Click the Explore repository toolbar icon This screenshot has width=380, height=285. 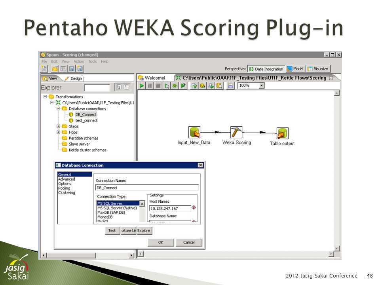click(x=63, y=69)
